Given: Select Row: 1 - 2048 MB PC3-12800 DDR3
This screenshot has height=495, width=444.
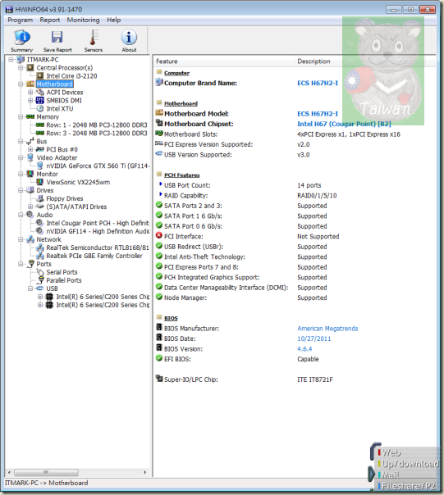Looking at the screenshot, I should 97,125.
